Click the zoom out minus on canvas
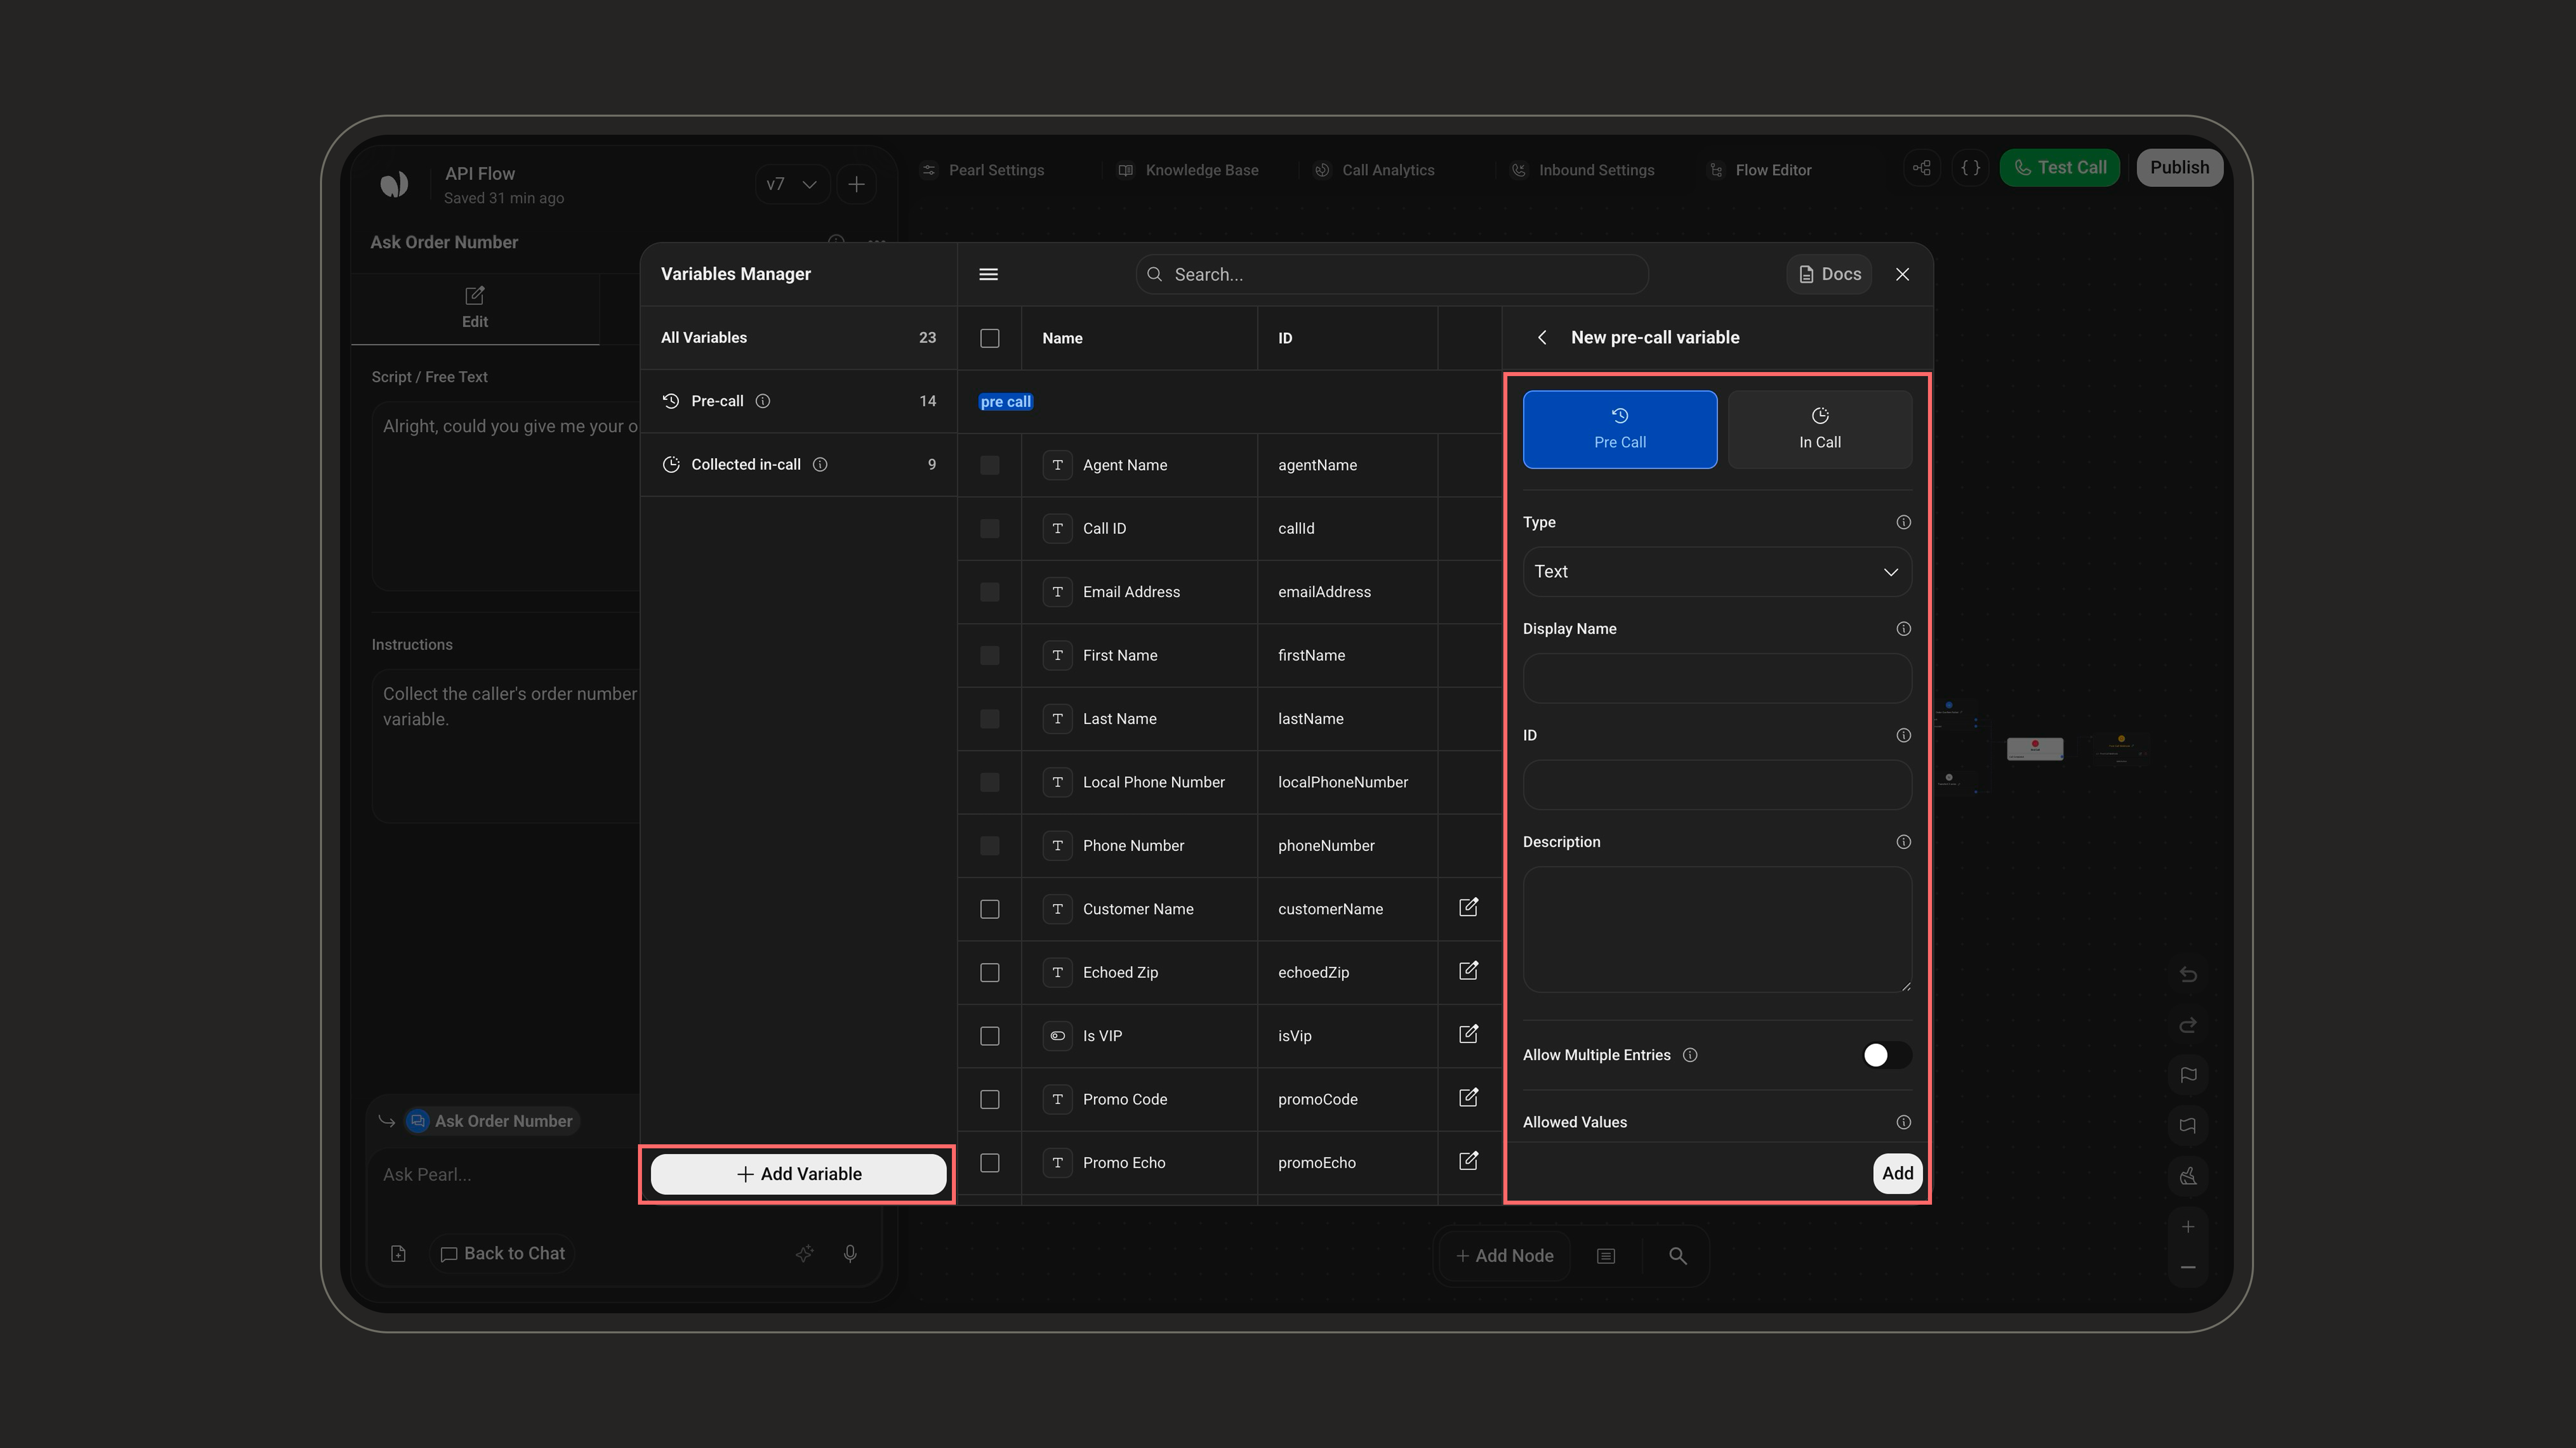Screen dimensions: 2576x1448 coord(2188,1267)
